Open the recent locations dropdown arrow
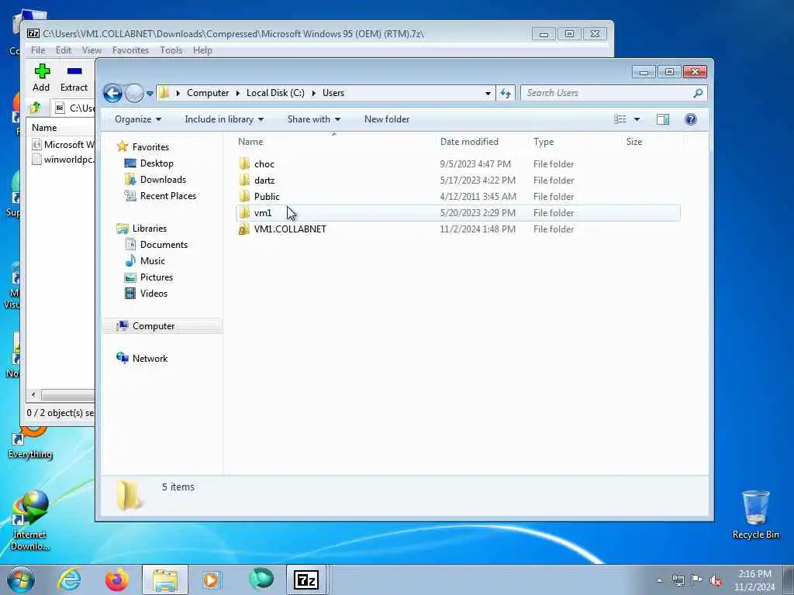The height and width of the screenshot is (595, 794). point(150,94)
